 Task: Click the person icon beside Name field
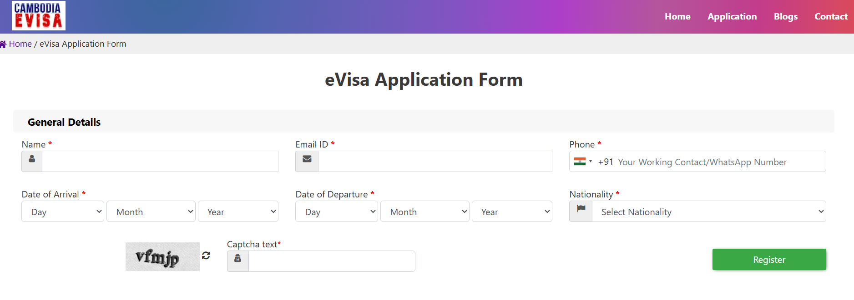(32, 159)
